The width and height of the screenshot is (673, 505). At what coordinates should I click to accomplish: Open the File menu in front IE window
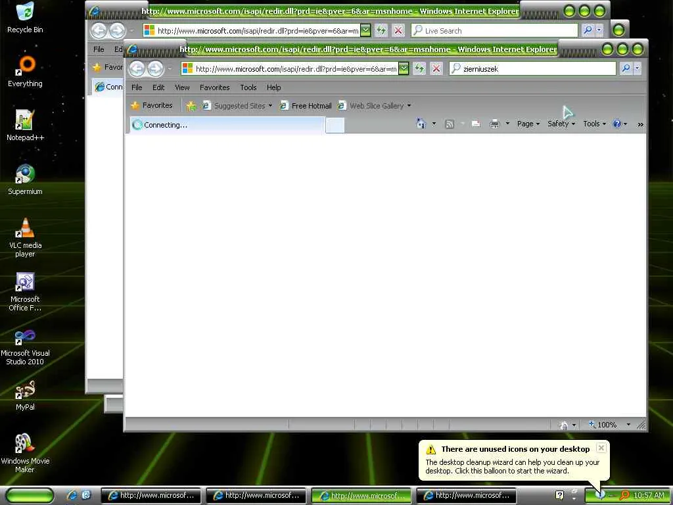pos(137,87)
